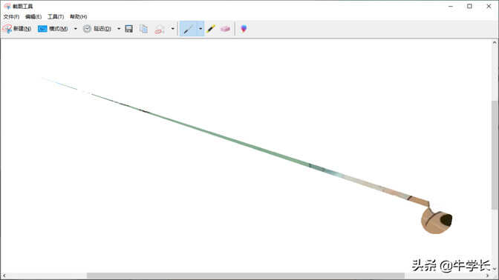Open the Help menu

point(78,16)
